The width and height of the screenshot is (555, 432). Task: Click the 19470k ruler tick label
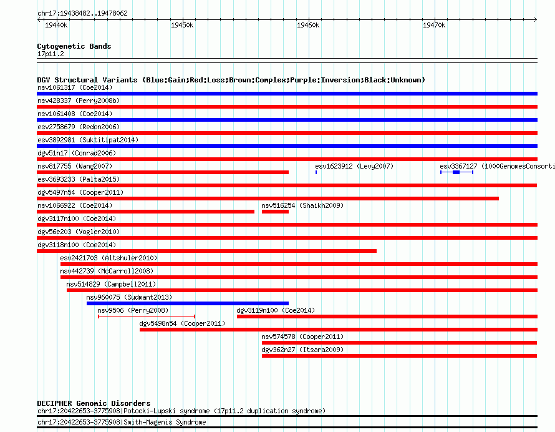tap(434, 25)
